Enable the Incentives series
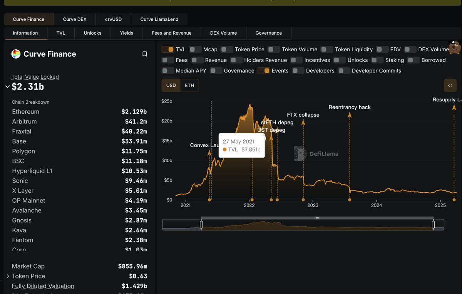This screenshot has height=294, width=462. click(296, 60)
